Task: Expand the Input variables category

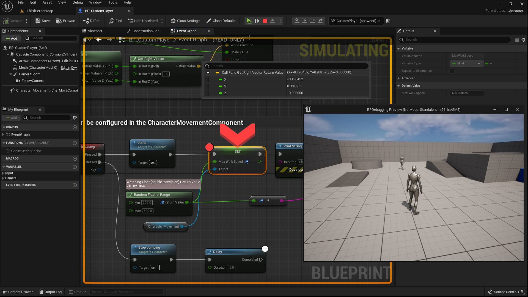Action: tap(3, 173)
